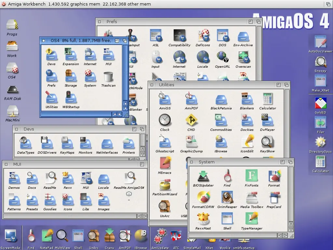
Task: Open the Trashcan in the OS4 window
Action: [109, 77]
